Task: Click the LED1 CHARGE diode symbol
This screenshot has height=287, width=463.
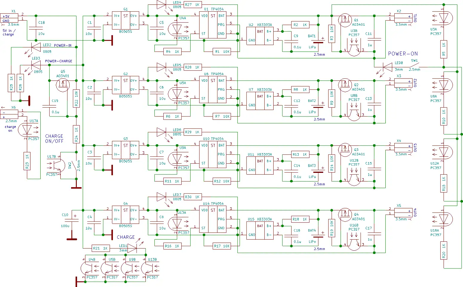Action: click(132, 248)
